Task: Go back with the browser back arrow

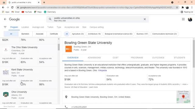Action: tap(3, 7)
